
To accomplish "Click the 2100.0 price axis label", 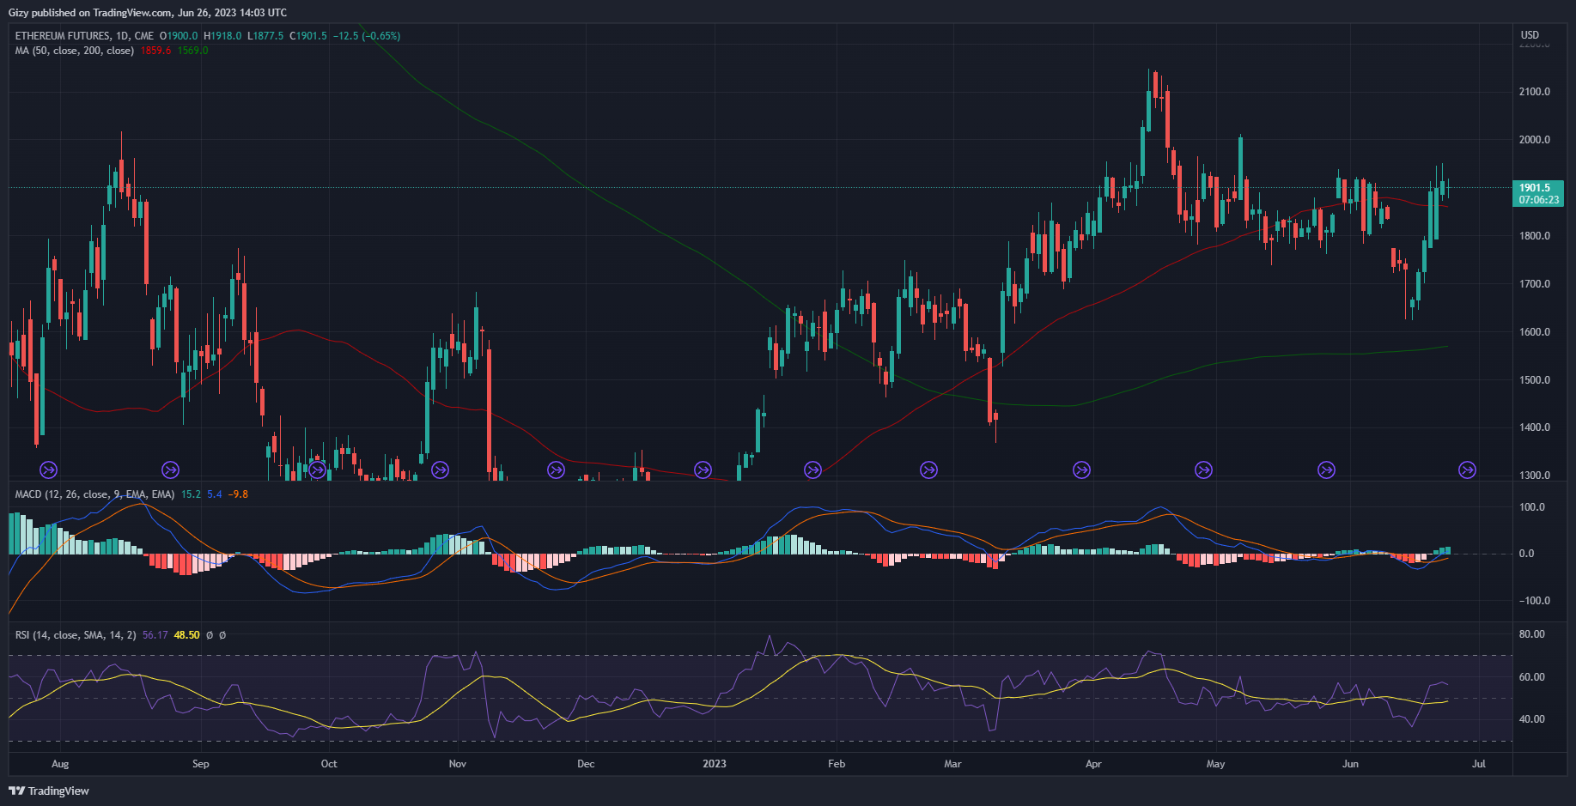I will (1535, 92).
